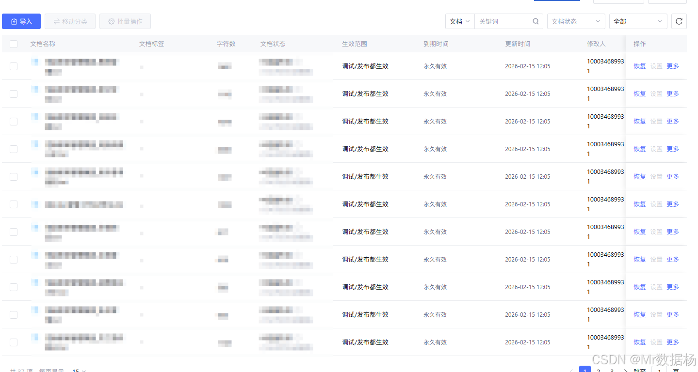Image resolution: width=698 pixels, height=372 pixels.
Task: Click the 文档名称 column header
Action: coord(43,44)
